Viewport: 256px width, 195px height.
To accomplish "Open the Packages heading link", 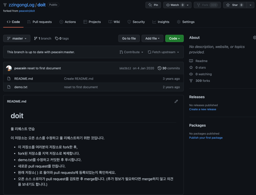I will click(197, 125).
